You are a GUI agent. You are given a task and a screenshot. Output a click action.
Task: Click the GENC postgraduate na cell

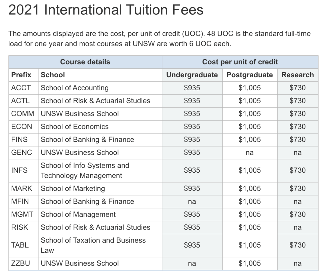(x=250, y=152)
